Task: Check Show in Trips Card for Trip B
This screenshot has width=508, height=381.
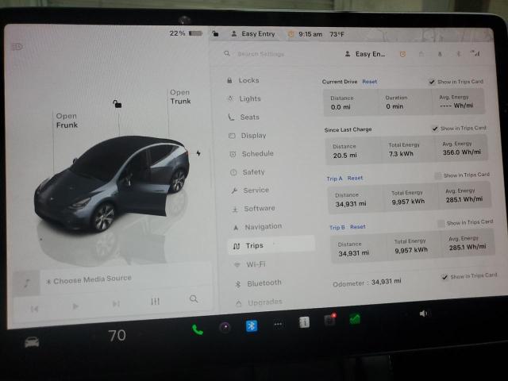Action: 441,223
